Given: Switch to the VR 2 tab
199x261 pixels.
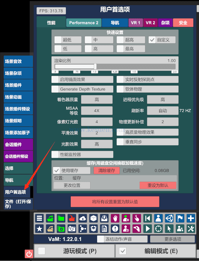Looking at the screenshot, I should 150,23.
